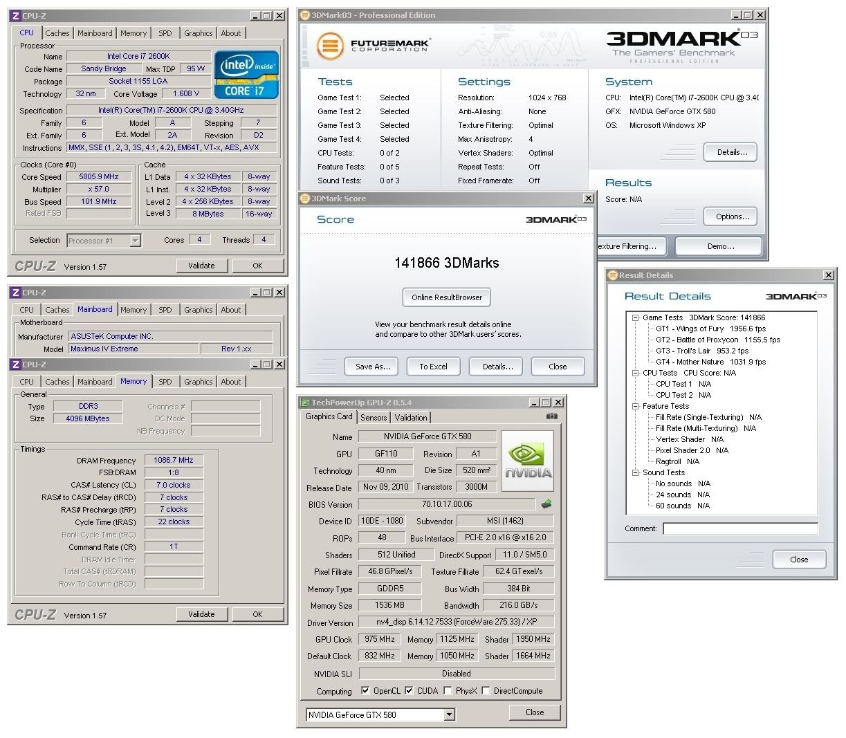The image size is (846, 738).
Task: Click Online ResultBrowser button
Action: coord(447,297)
